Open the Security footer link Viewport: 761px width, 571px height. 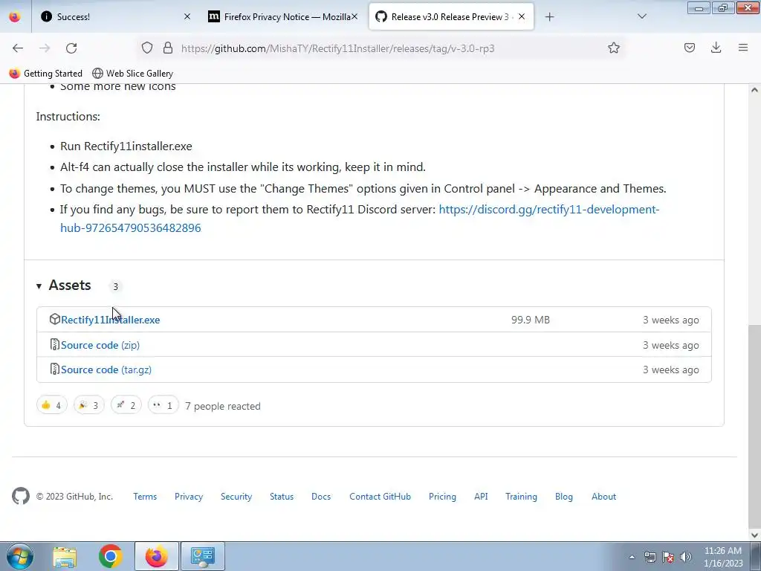click(x=236, y=497)
